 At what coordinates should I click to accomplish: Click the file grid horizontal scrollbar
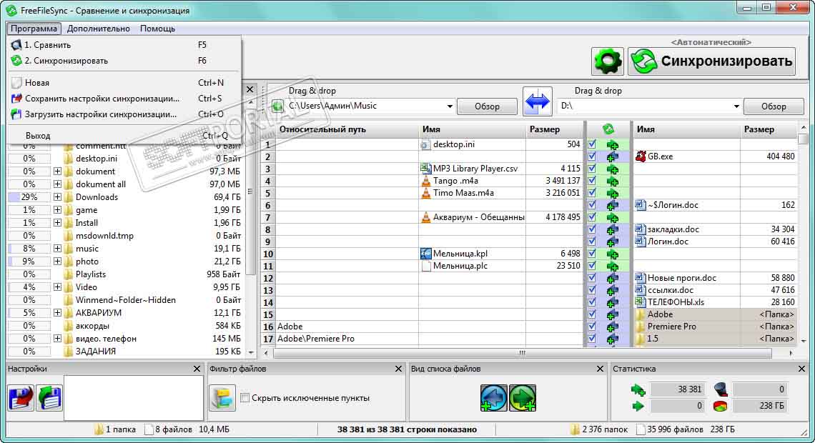522,353
